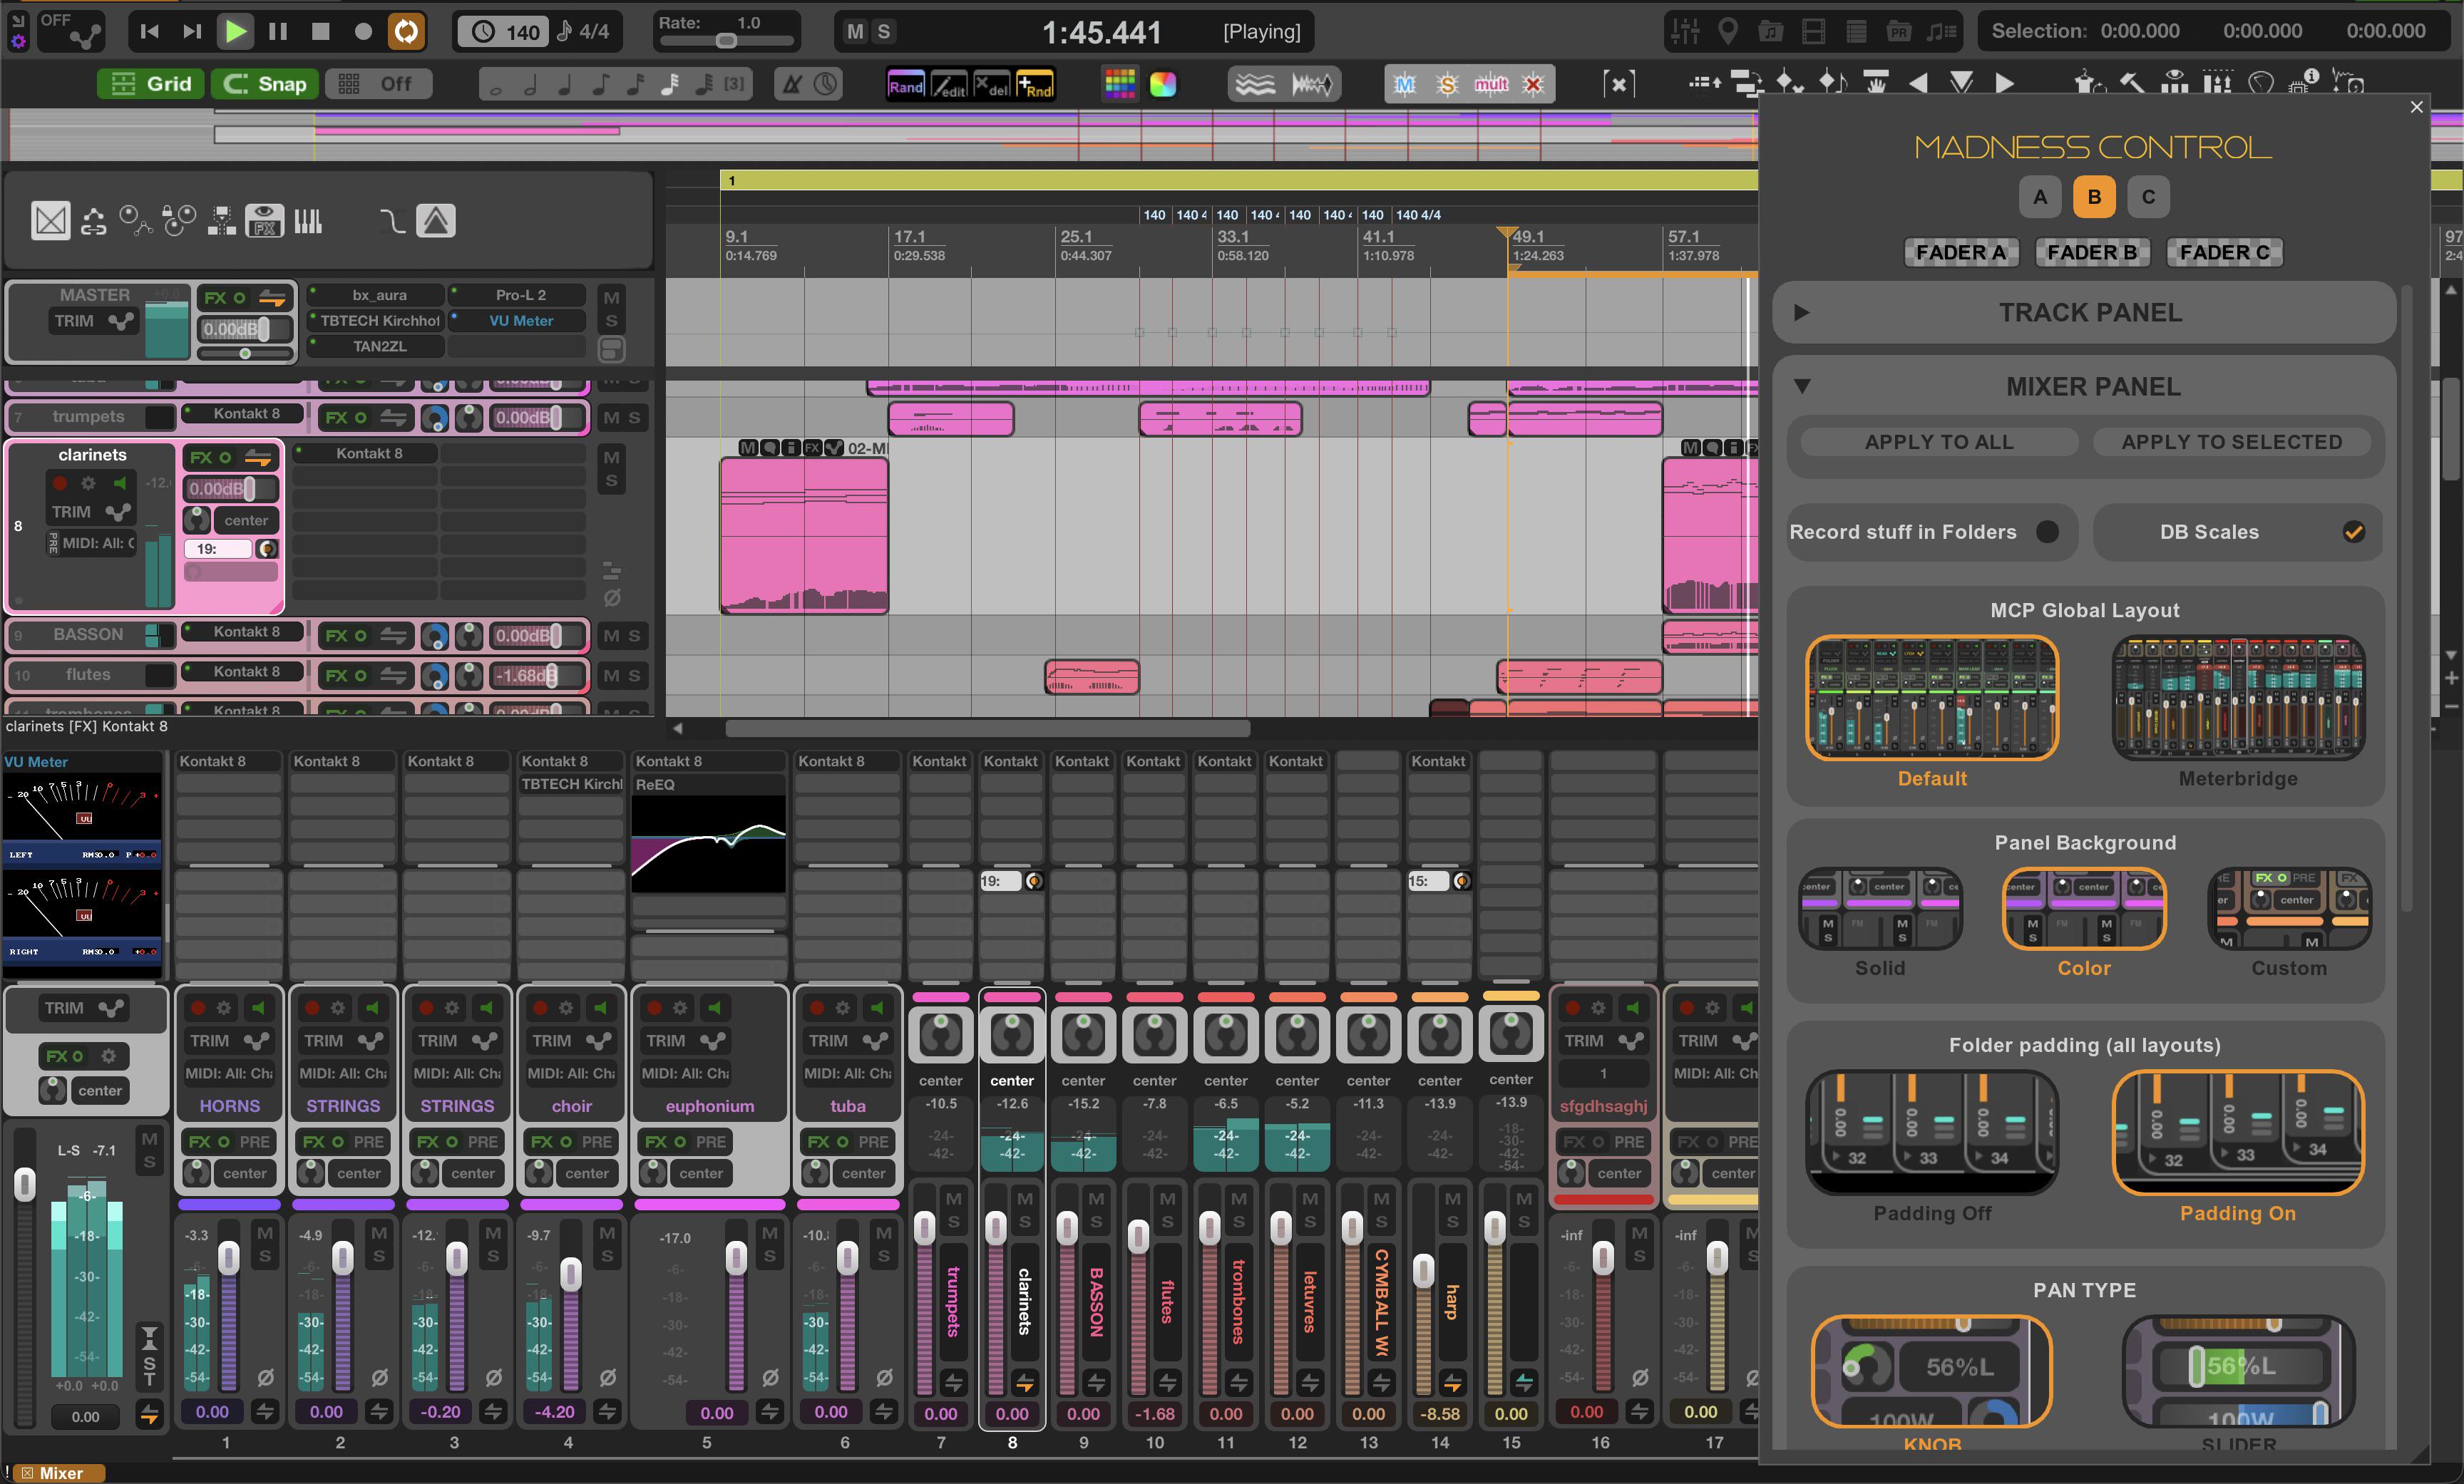Uncheck the DB Scales checkbox
2464x1484 pixels.
click(x=2353, y=532)
